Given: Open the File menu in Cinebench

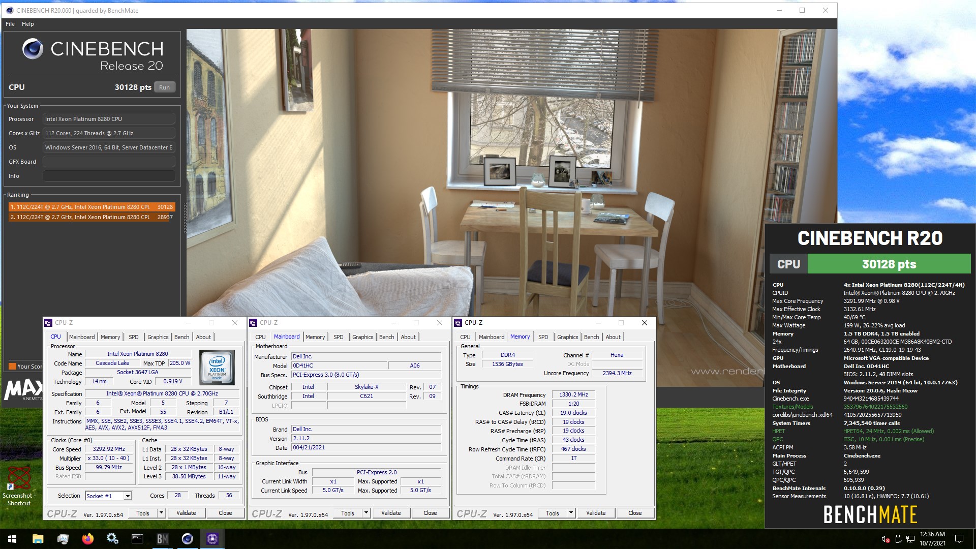Looking at the screenshot, I should pos(10,24).
